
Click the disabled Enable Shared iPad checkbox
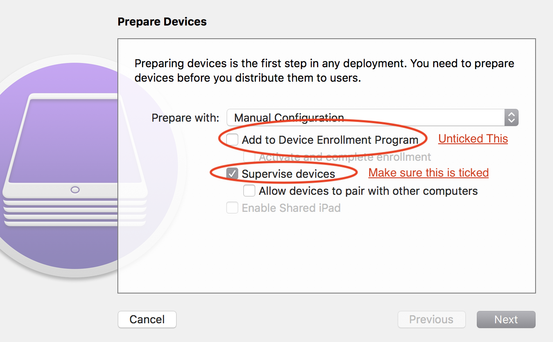click(x=232, y=208)
